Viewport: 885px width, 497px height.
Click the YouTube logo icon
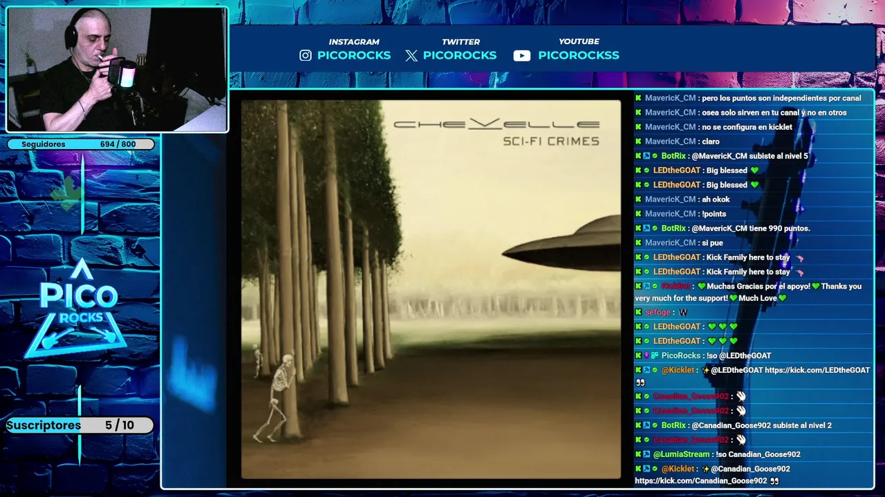tap(522, 56)
